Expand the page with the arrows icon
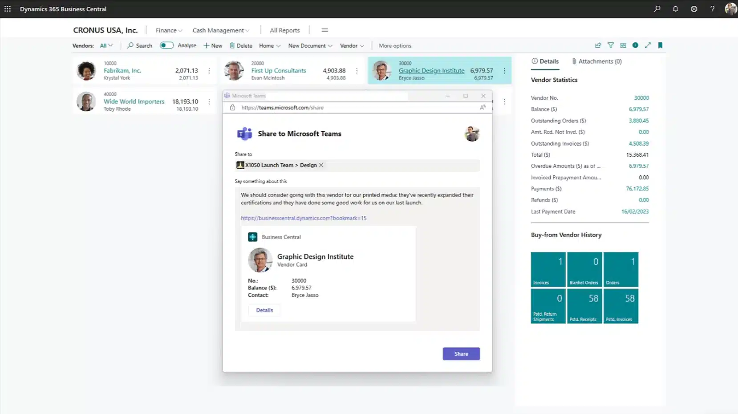738x414 pixels. coord(648,45)
